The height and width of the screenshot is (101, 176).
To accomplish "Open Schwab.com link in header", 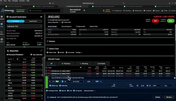I will point(117,11).
